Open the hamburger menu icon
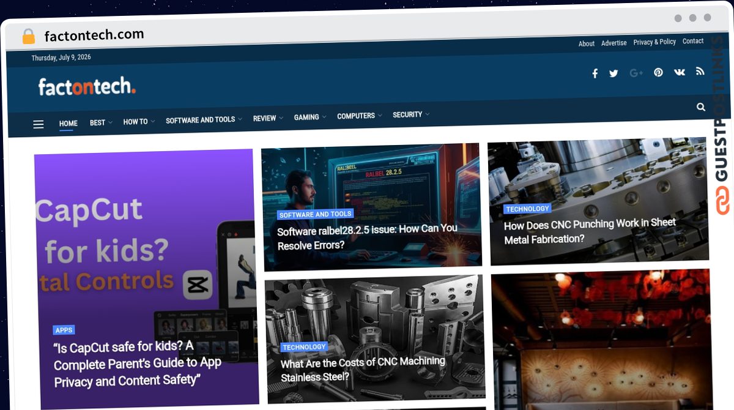Screen dimensions: 734x410 pyautogui.click(x=39, y=124)
